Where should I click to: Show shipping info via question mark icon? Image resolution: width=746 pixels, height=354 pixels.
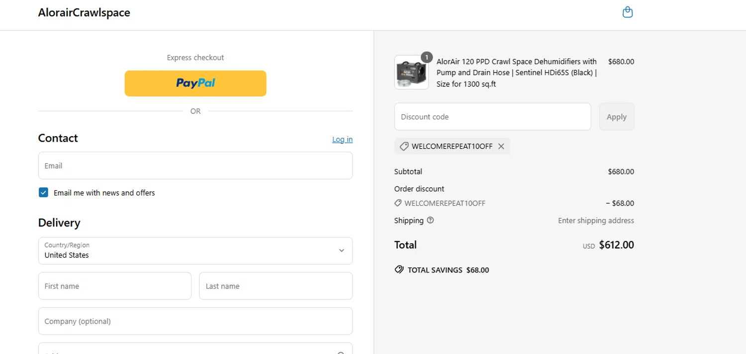point(431,220)
